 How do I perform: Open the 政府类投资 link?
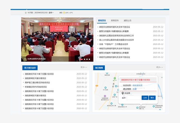pyautogui.click(x=138, y=85)
